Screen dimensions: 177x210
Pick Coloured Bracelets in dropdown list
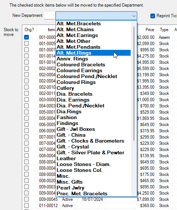pos(93,65)
